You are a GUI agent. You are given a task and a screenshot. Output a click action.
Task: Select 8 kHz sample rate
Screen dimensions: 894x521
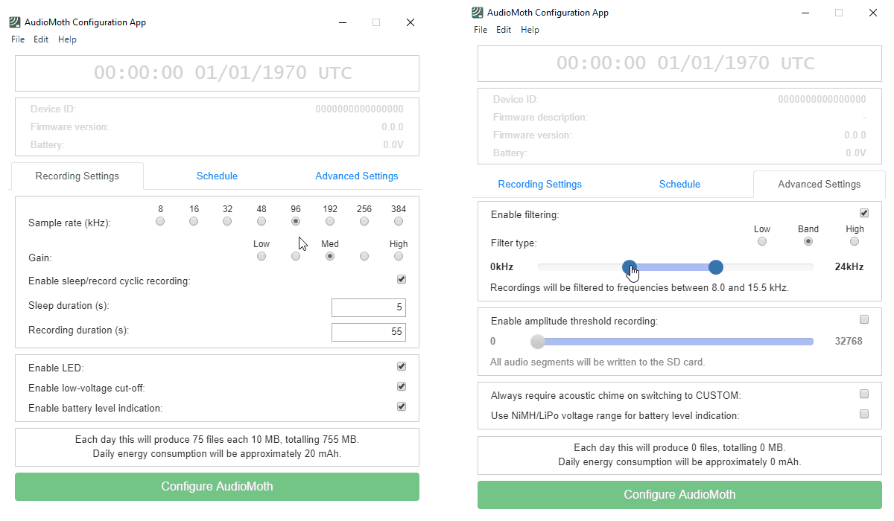tap(160, 221)
